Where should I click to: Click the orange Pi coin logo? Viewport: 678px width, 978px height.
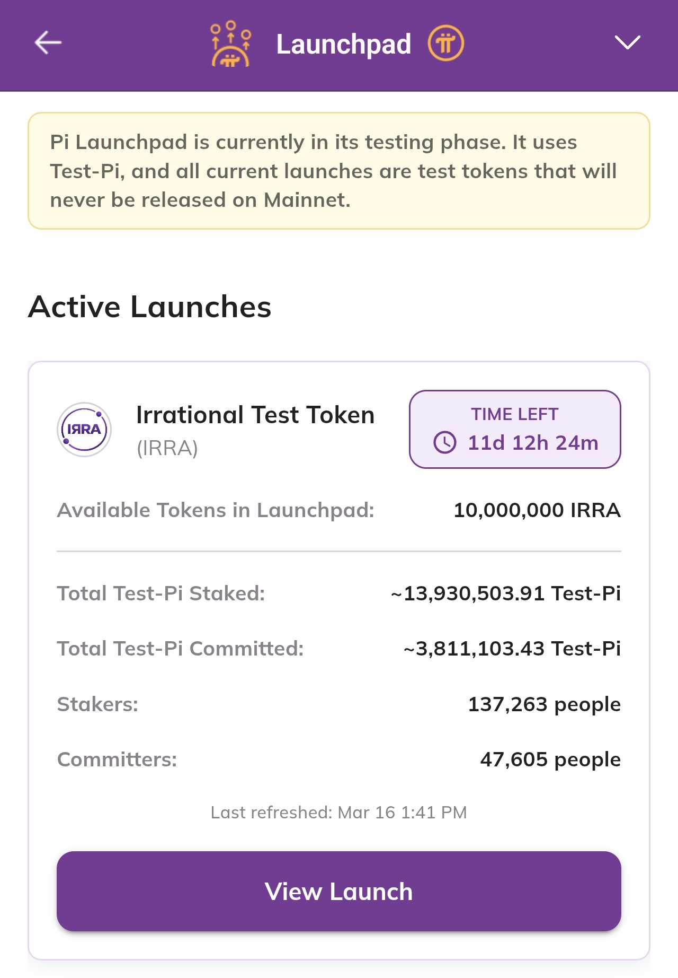point(445,43)
